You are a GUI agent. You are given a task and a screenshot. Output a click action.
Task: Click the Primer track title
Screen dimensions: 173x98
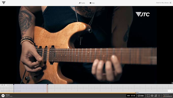[x=8, y=95]
